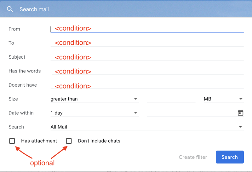Focus the From input field
The height and width of the screenshot is (172, 252).
point(147,29)
